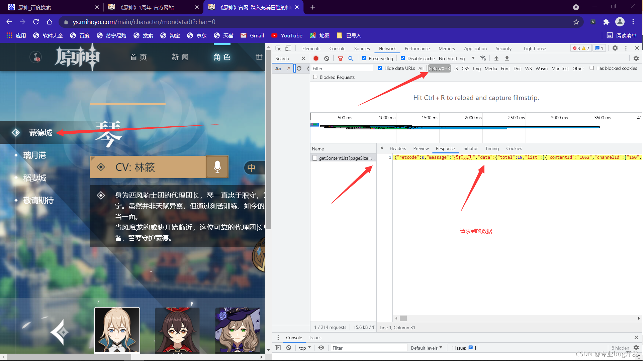This screenshot has width=643, height=361.
Task: Click the Settings gear icon in DevTools
Action: click(615, 48)
